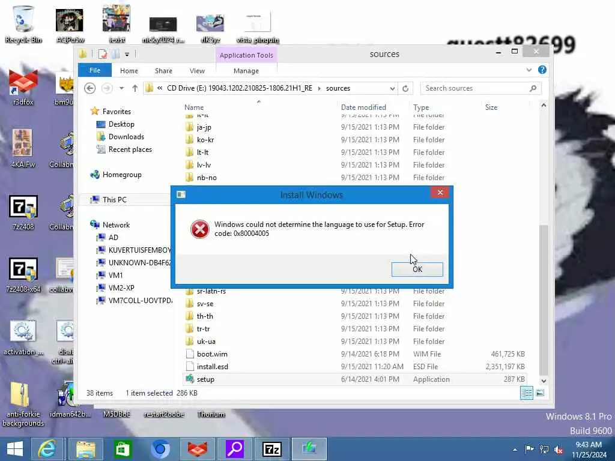Image resolution: width=615 pixels, height=461 pixels.
Task: Open Recycle Bin desktop icon
Action: [23, 23]
